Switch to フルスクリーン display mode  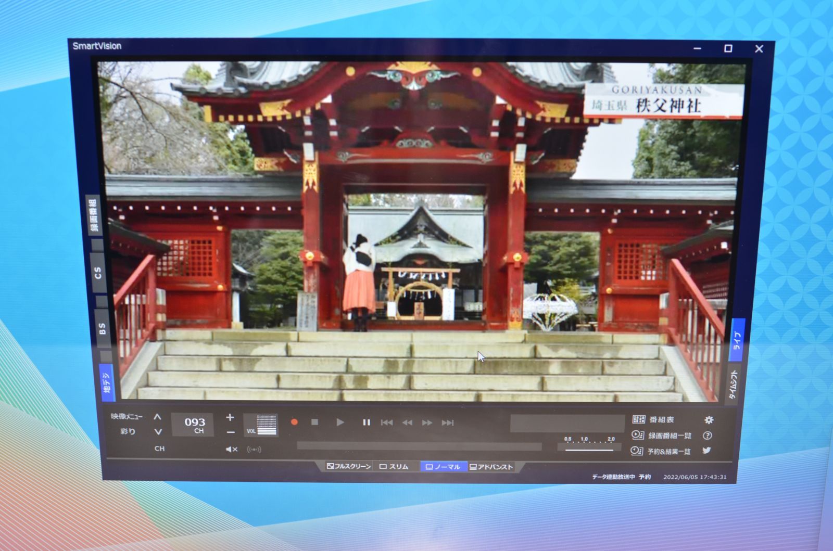348,466
